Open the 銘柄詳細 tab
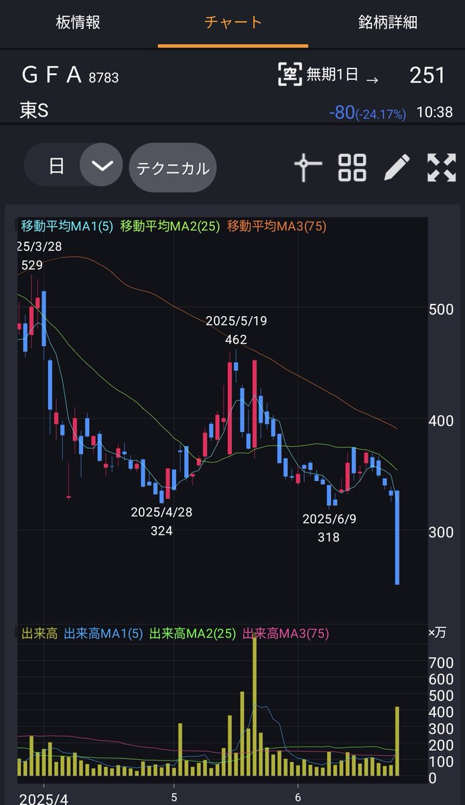This screenshot has height=805, width=465. coord(388,22)
